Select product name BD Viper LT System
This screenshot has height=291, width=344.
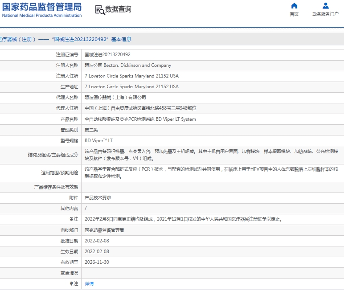(176, 119)
